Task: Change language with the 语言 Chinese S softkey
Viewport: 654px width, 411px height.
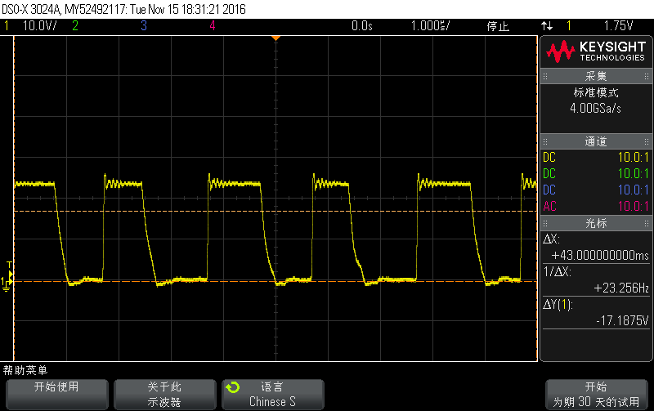Action: click(x=273, y=394)
